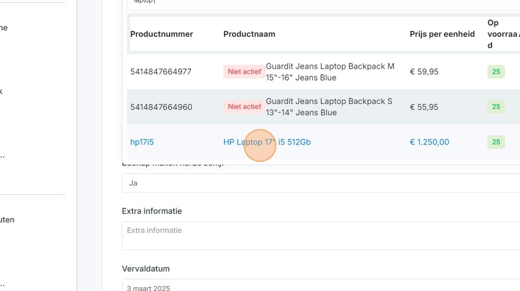
Task: Select the hp17i5 product number link
Action: click(142, 142)
